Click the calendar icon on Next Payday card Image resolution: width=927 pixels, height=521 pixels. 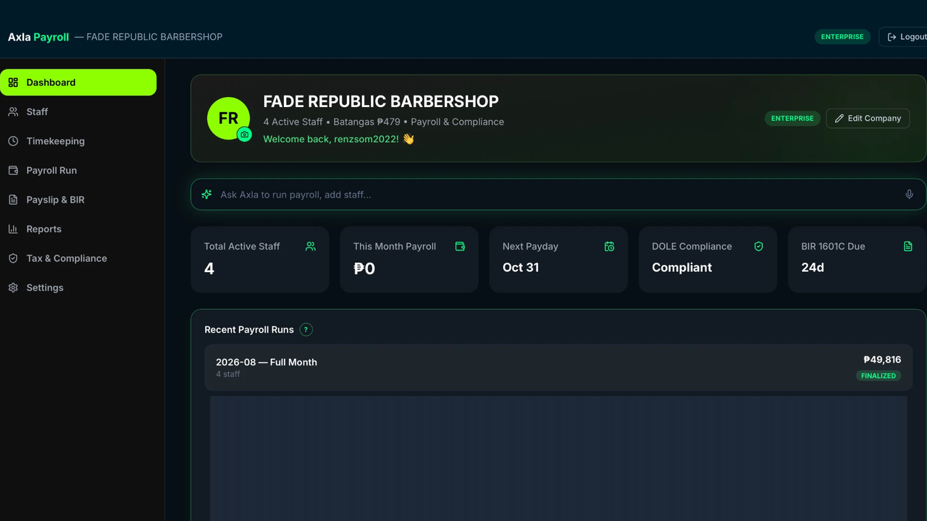click(x=609, y=247)
